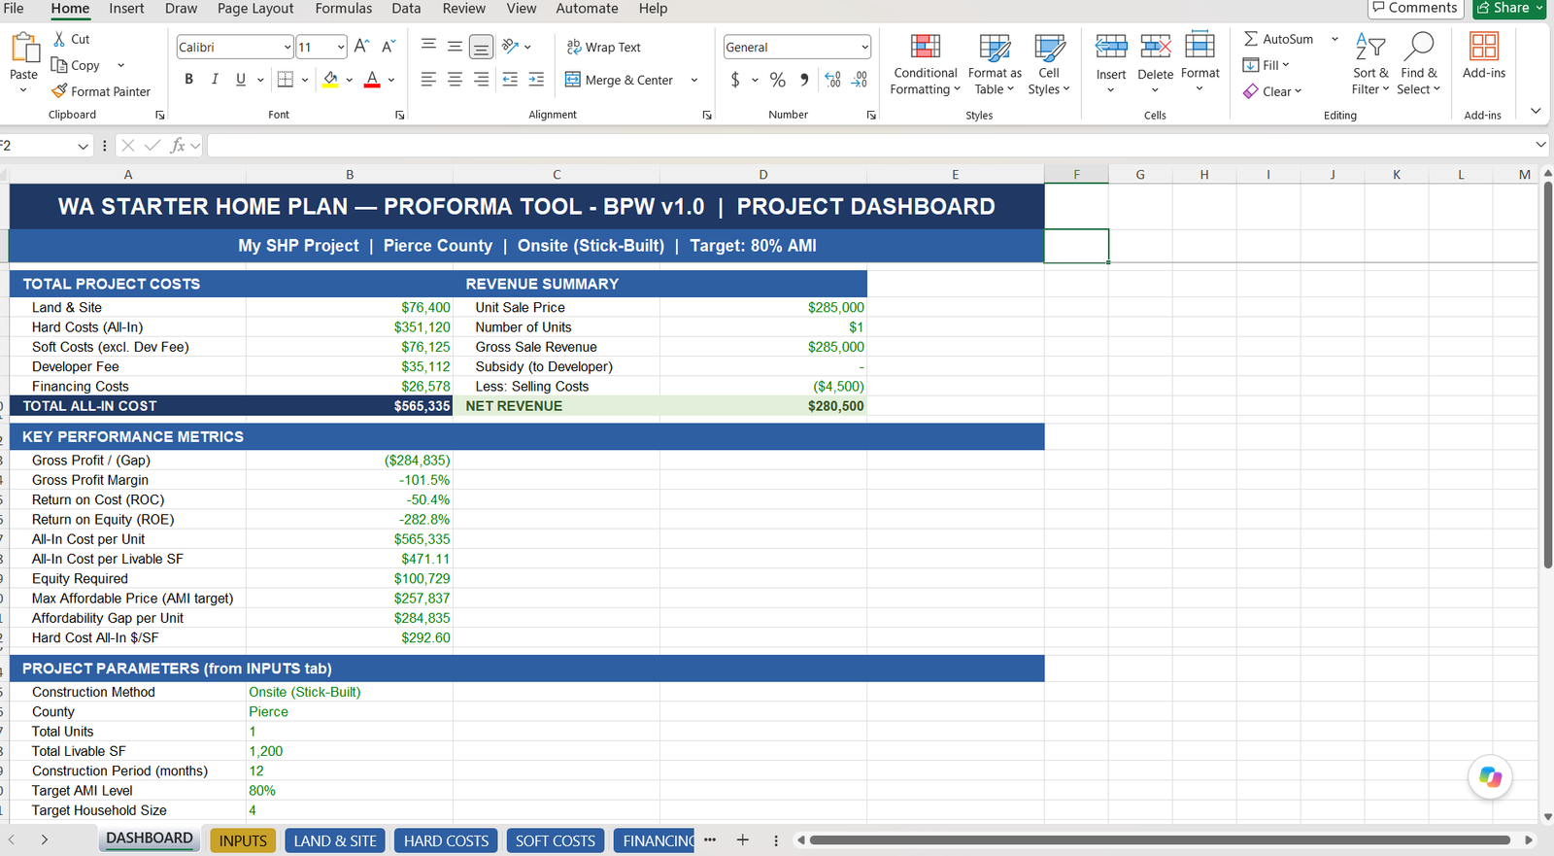Click the Copilot floating icon
Screen dimensions: 1554x856
[1490, 777]
